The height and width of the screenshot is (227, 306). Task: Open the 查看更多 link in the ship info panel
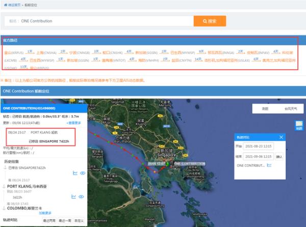point(73,123)
